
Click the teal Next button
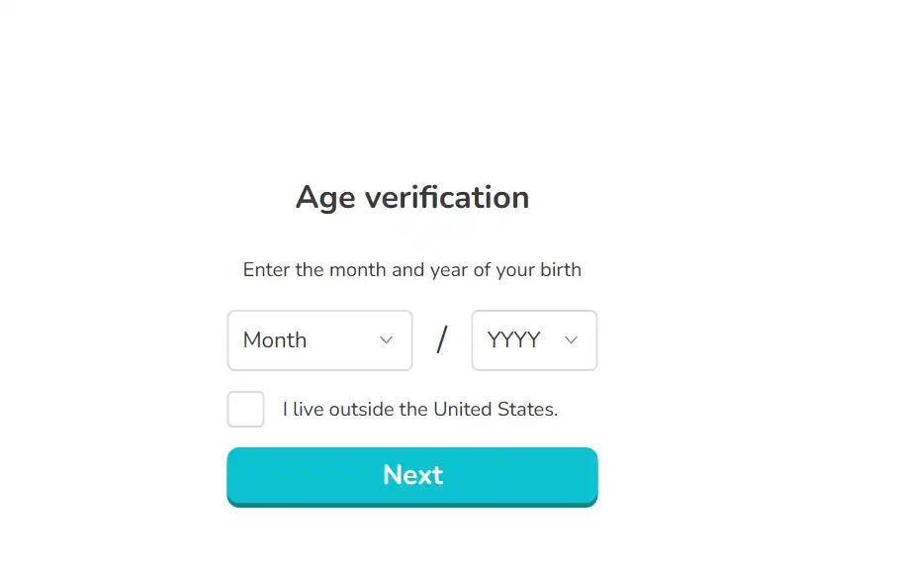(x=412, y=475)
